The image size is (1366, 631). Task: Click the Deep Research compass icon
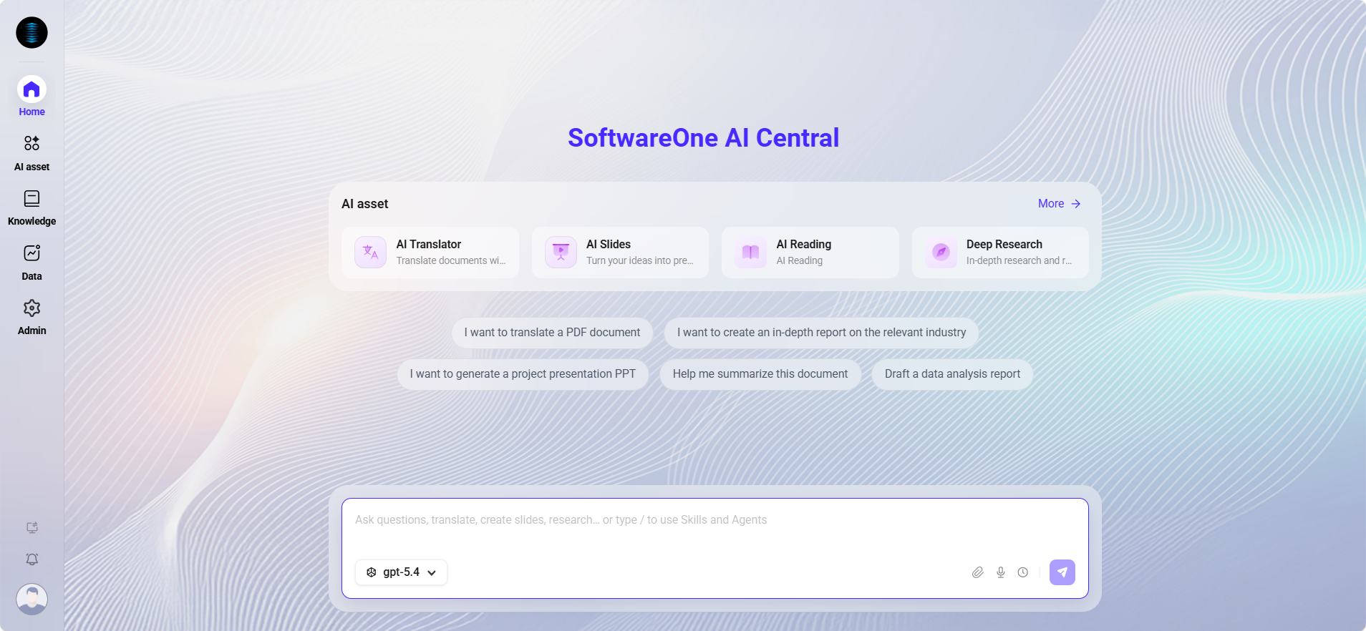click(941, 253)
